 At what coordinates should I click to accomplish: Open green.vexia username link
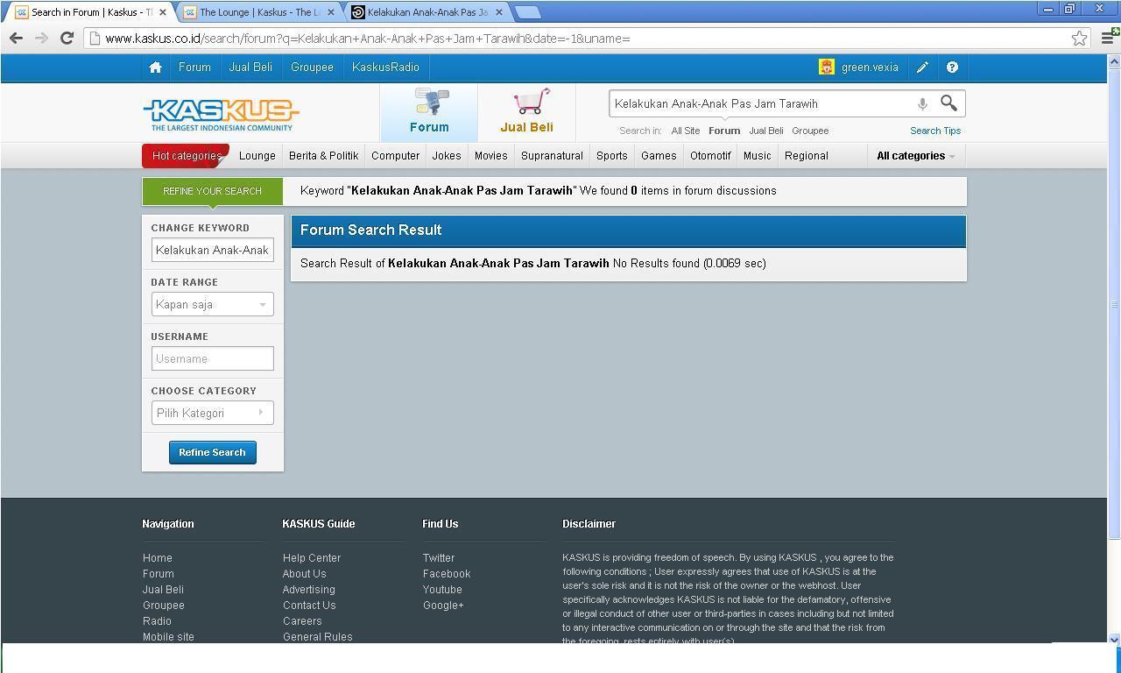[869, 67]
